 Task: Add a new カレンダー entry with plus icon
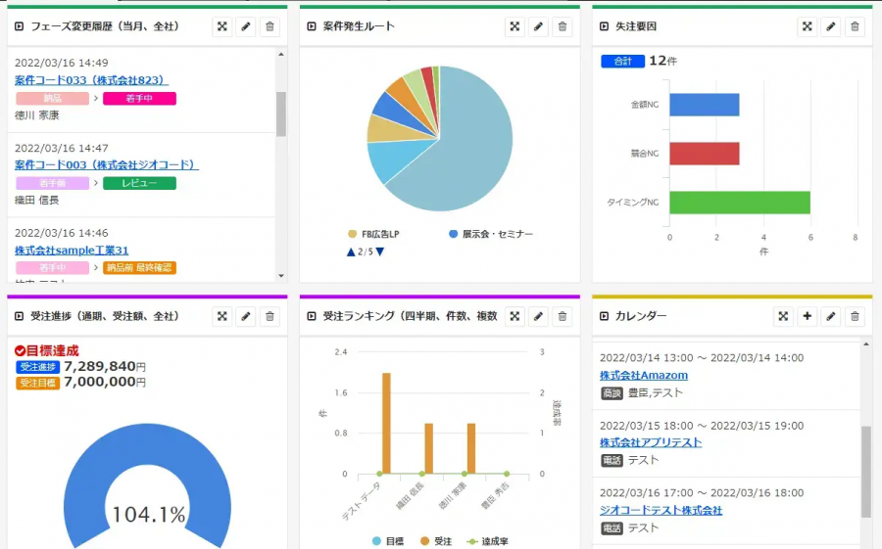coord(808,316)
